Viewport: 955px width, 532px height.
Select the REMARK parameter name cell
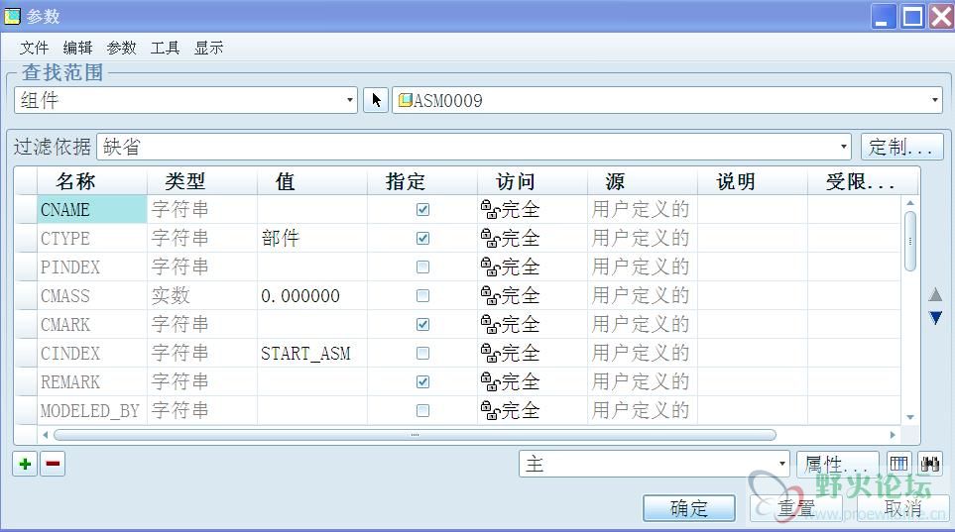tap(92, 381)
